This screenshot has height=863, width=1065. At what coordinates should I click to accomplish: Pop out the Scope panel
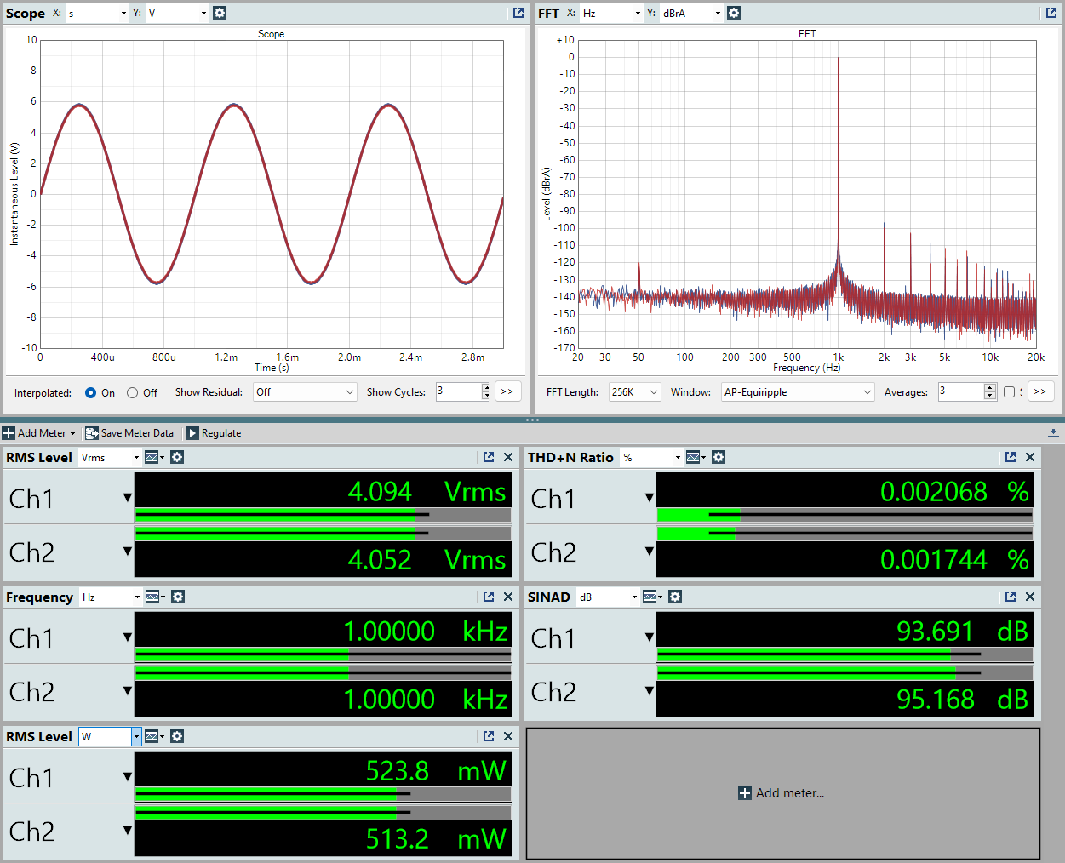pos(518,13)
